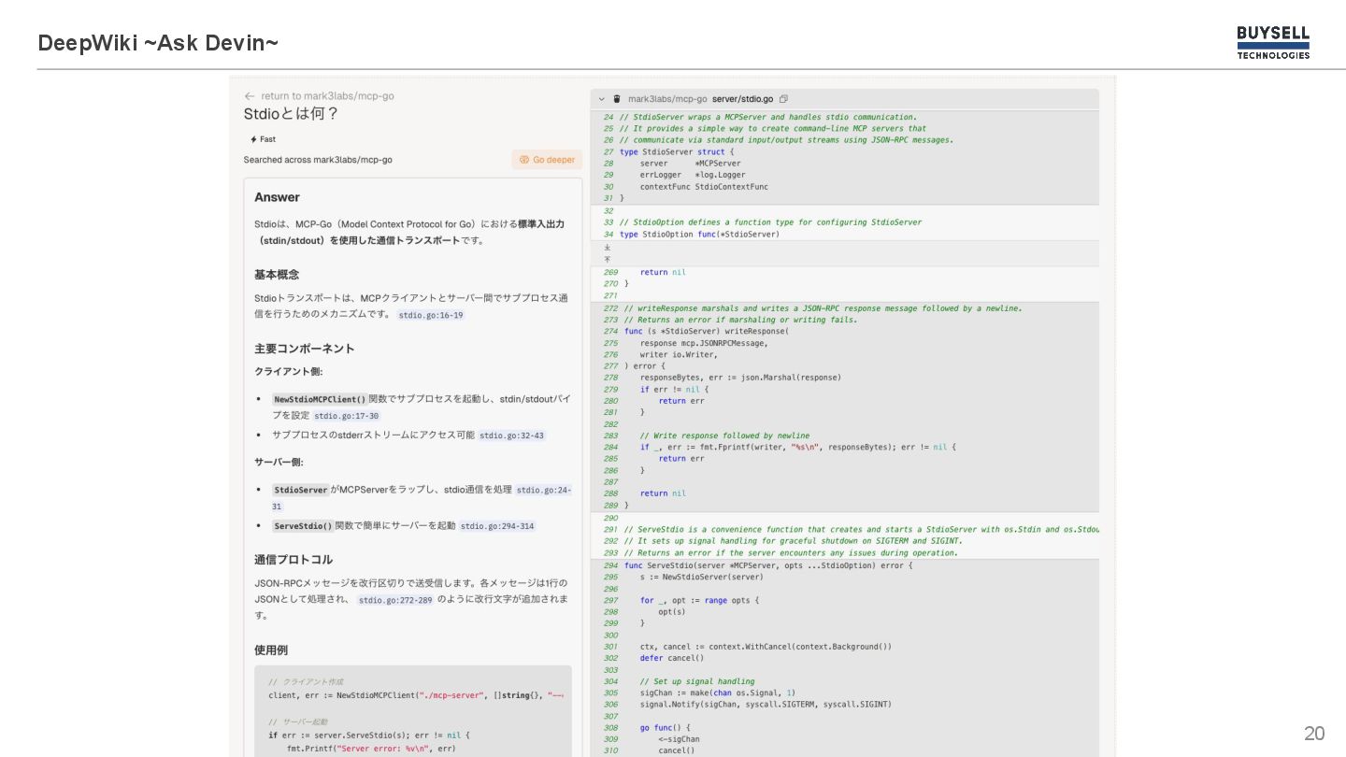Open the 'return to mark3labs/mcp-go' link
The image size is (1346, 757).
(x=327, y=96)
